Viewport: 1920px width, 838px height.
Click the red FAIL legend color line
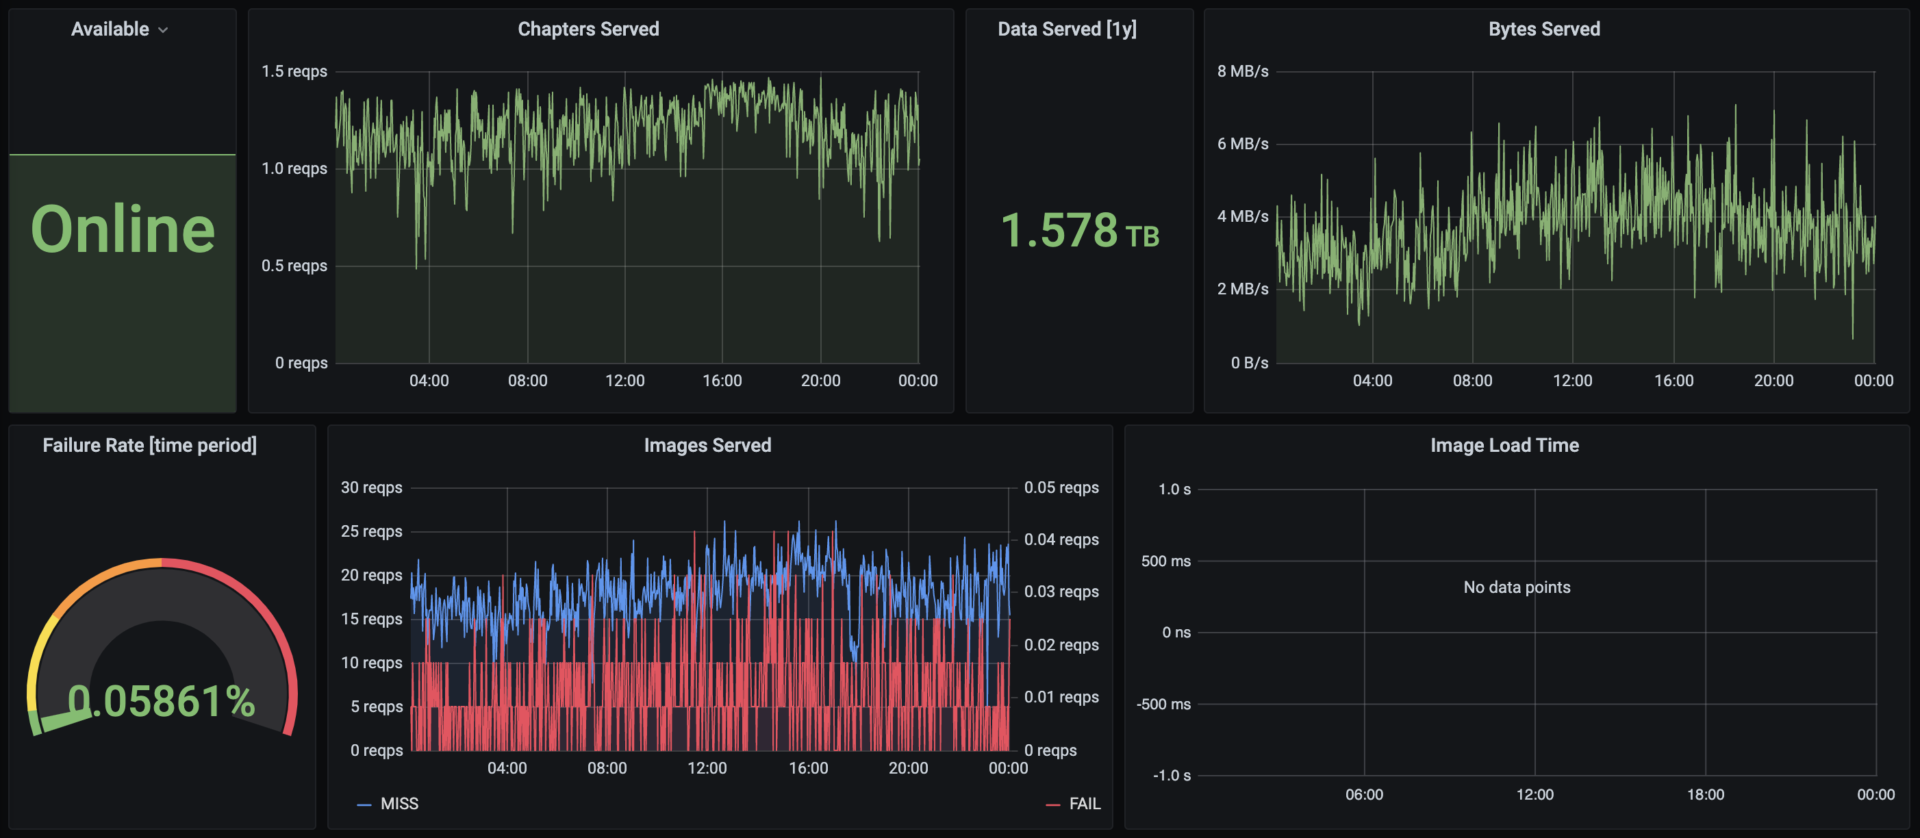1052,804
